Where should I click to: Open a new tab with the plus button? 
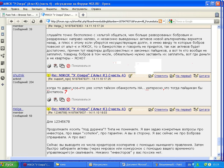pyautogui.click(x=83, y=15)
